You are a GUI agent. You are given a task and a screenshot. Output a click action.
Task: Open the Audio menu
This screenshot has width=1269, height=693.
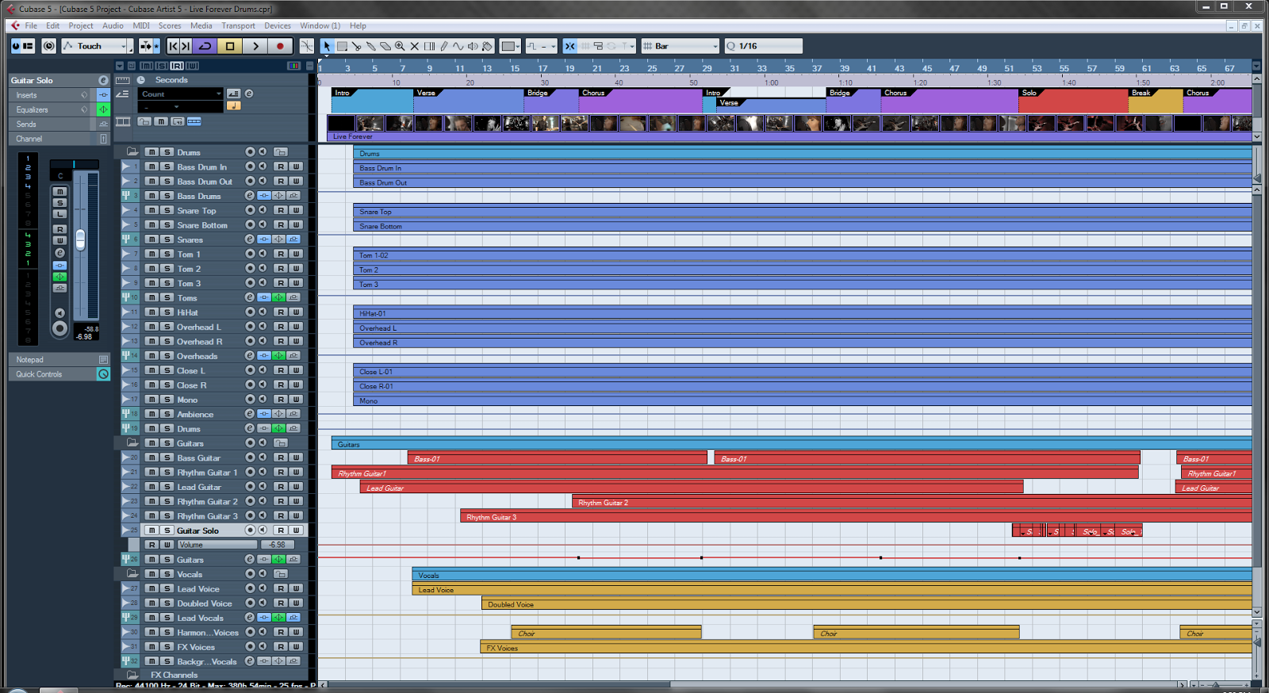pos(113,25)
